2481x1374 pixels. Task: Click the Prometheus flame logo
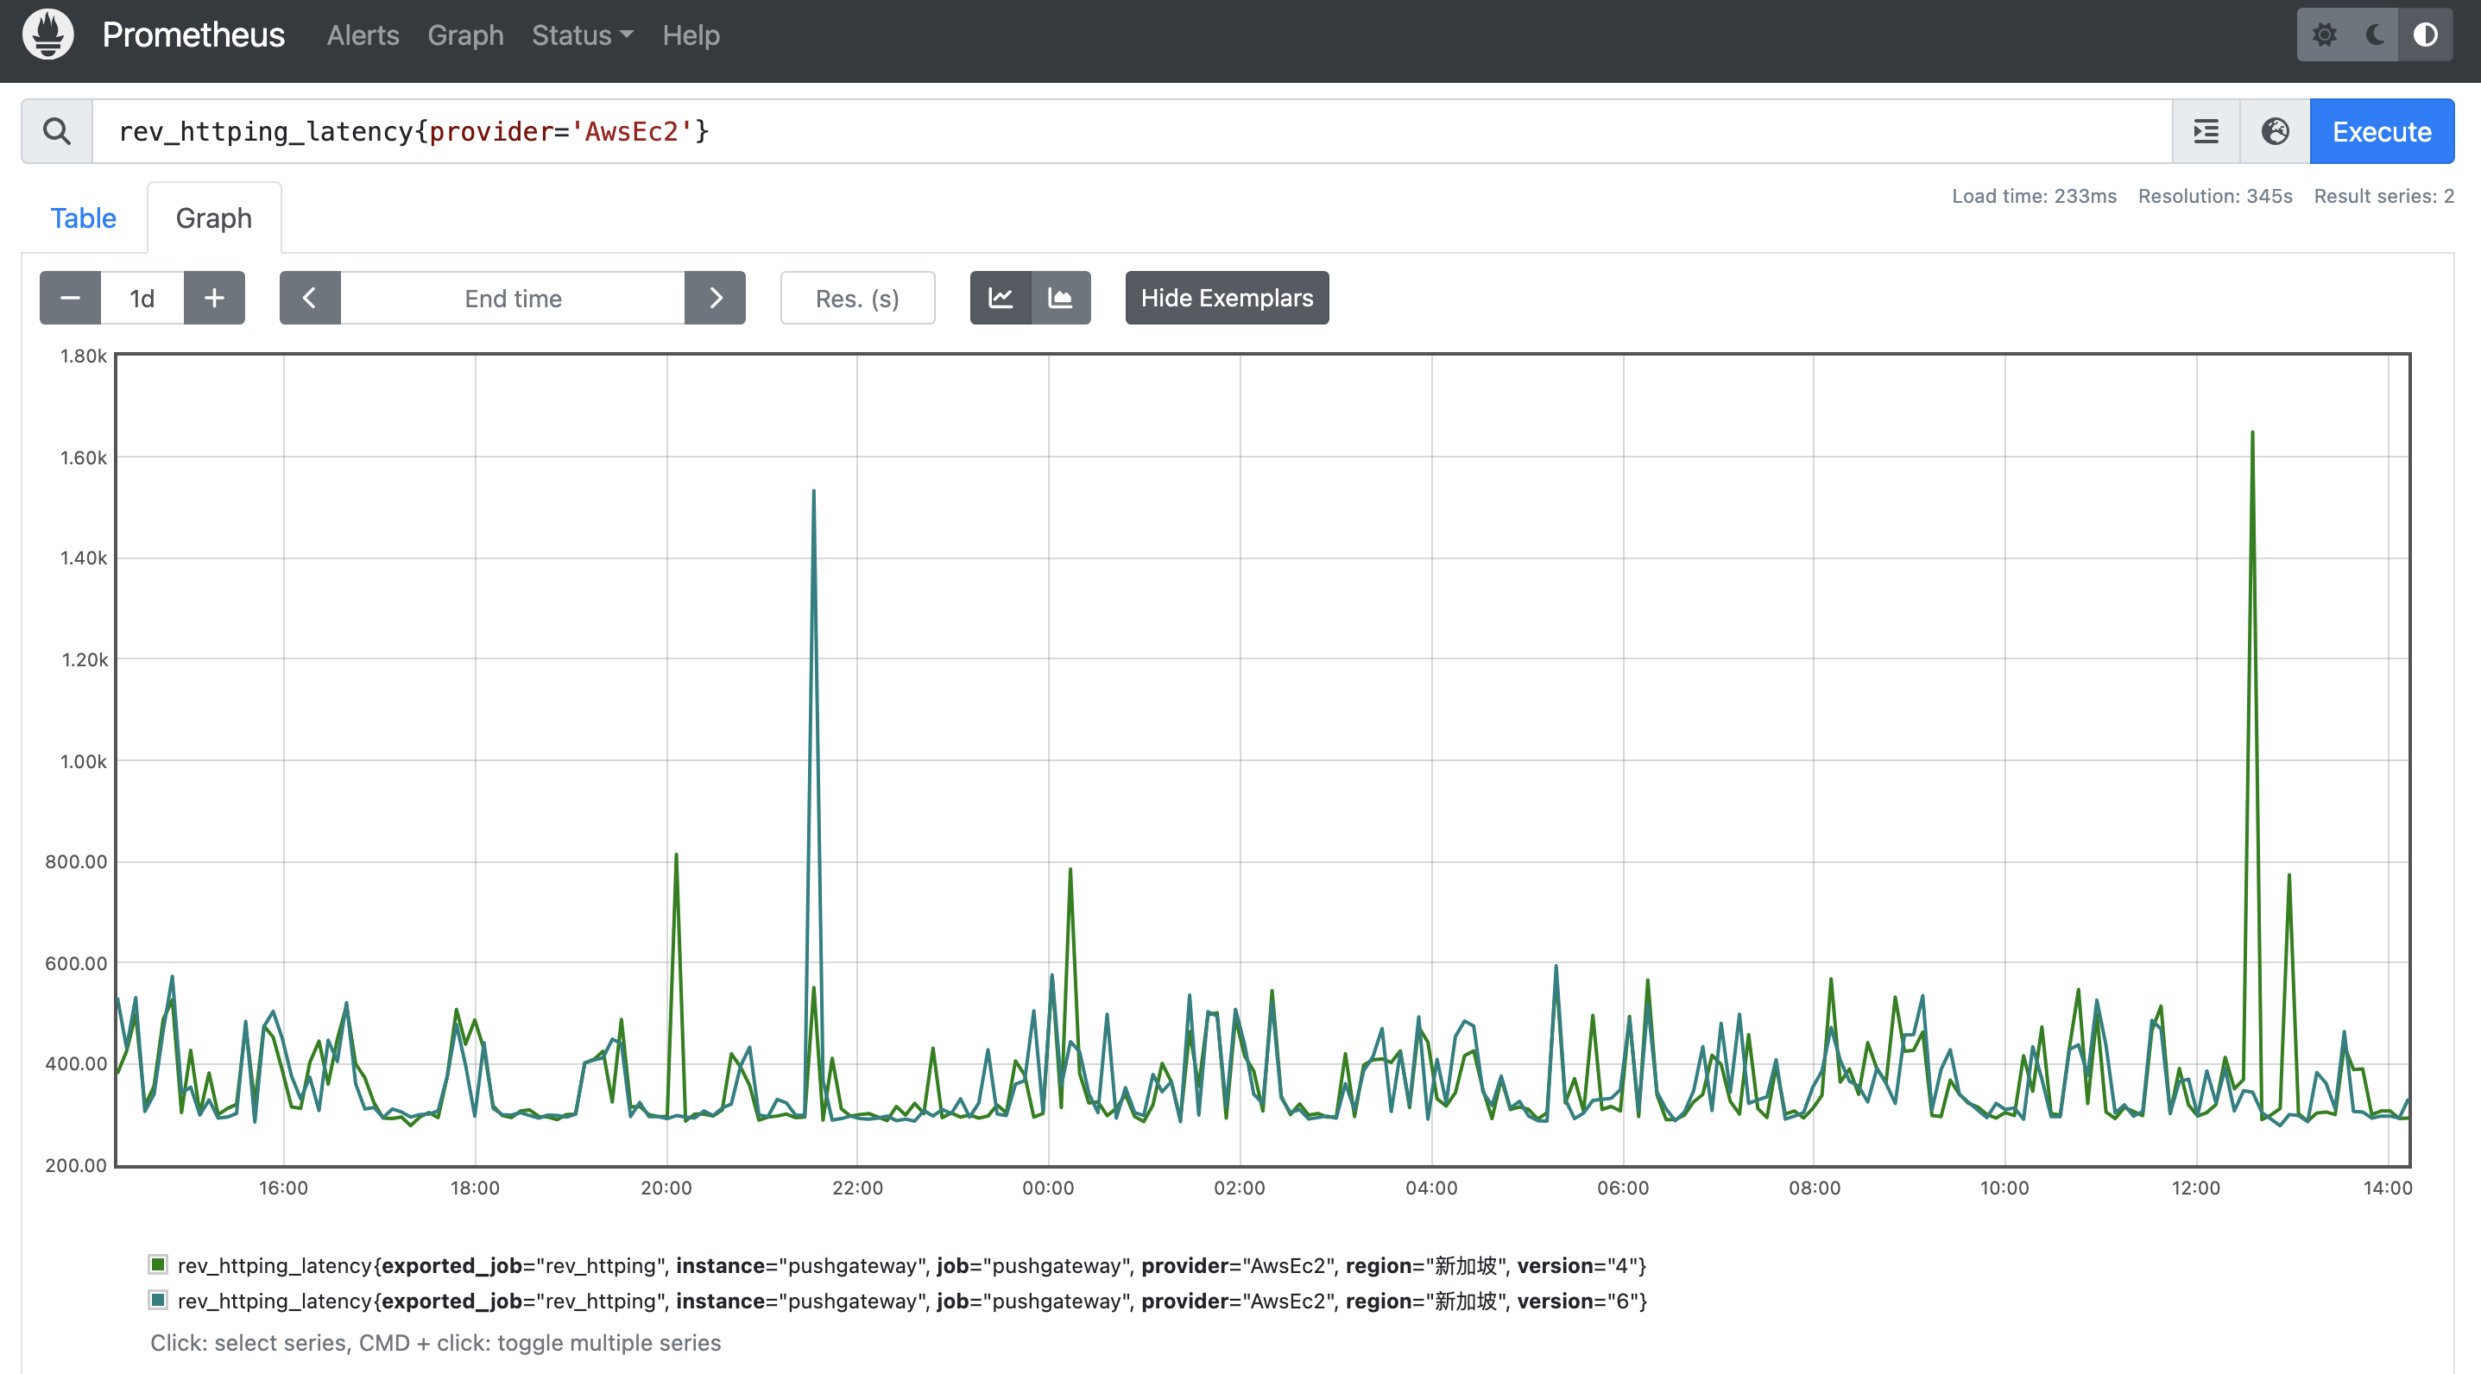(x=48, y=35)
